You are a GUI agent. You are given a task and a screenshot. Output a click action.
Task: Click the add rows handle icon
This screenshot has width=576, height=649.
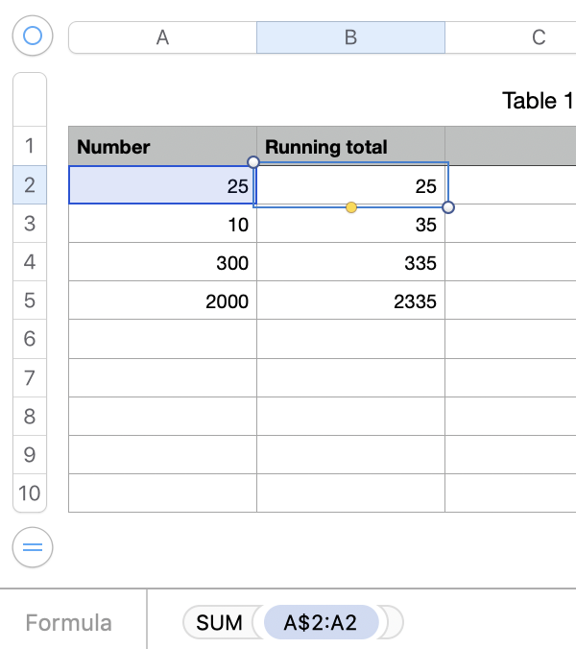tap(33, 548)
